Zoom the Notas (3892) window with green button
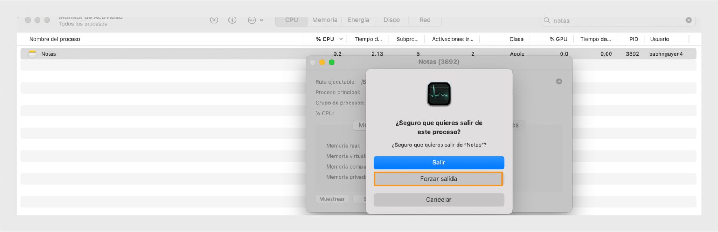The image size is (718, 232). pyautogui.click(x=332, y=62)
